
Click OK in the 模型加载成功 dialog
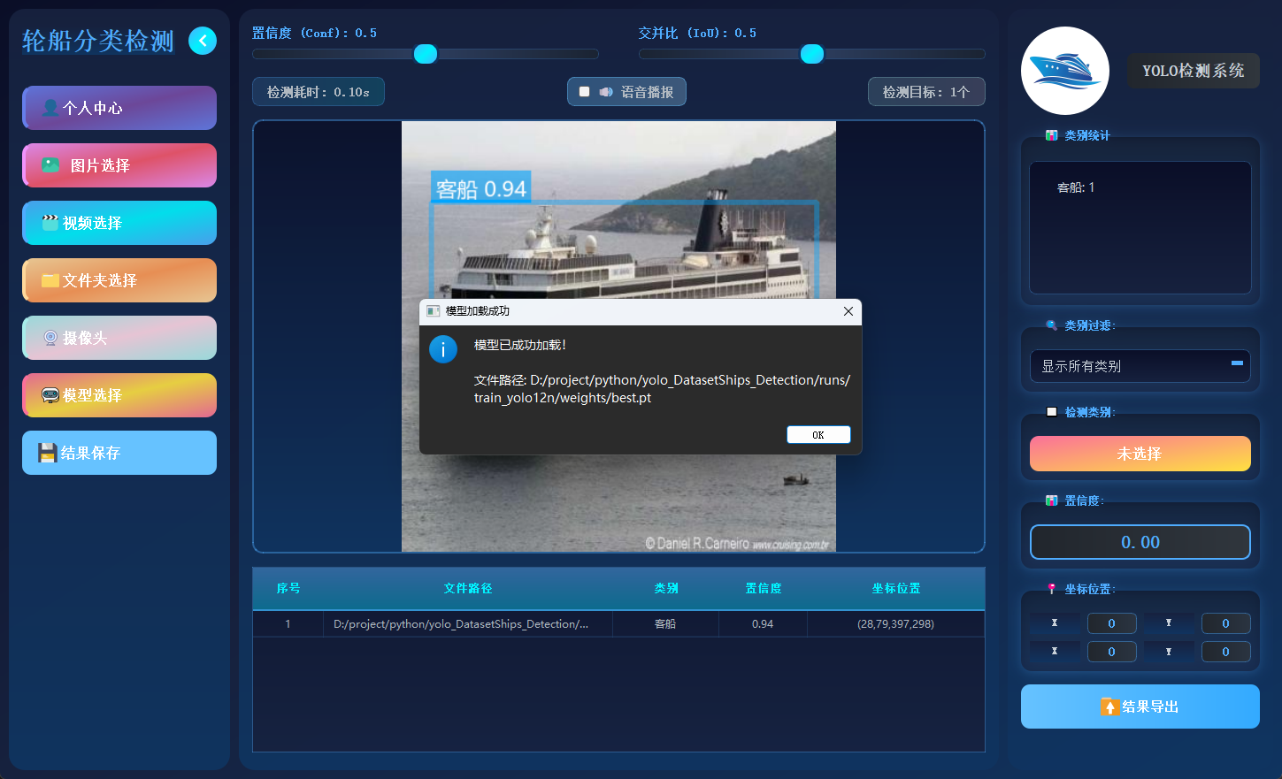(x=818, y=434)
